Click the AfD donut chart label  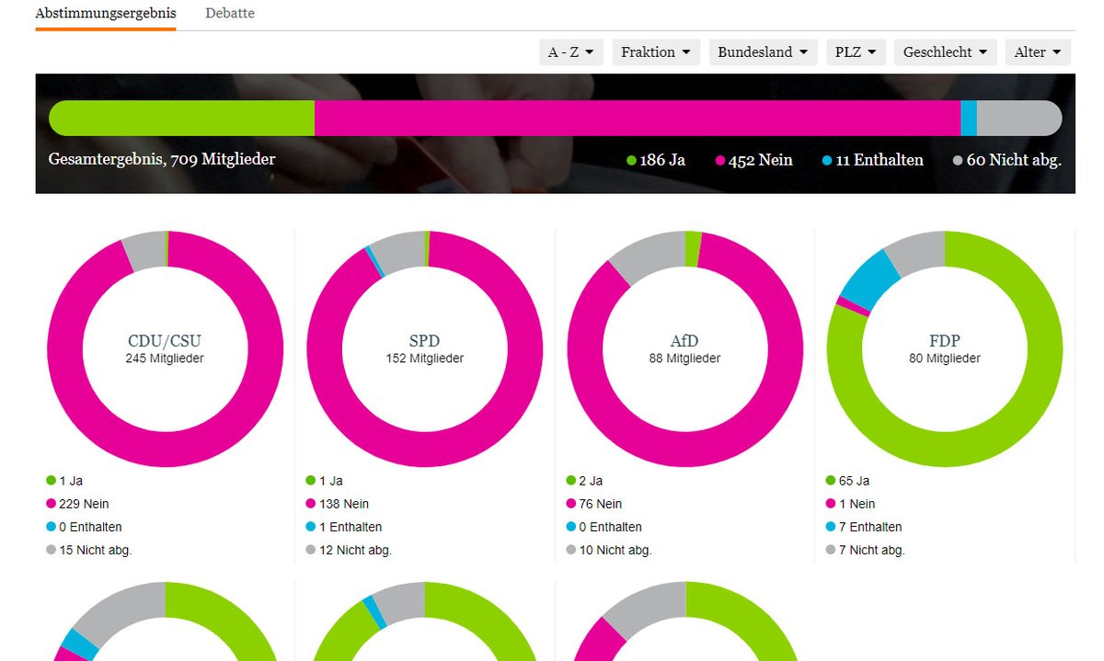685,341
